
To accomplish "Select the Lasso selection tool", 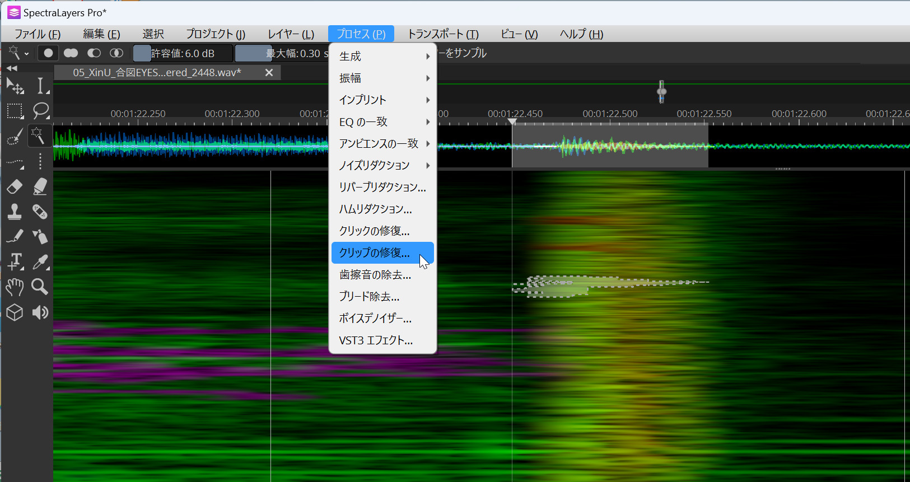I will [x=41, y=111].
